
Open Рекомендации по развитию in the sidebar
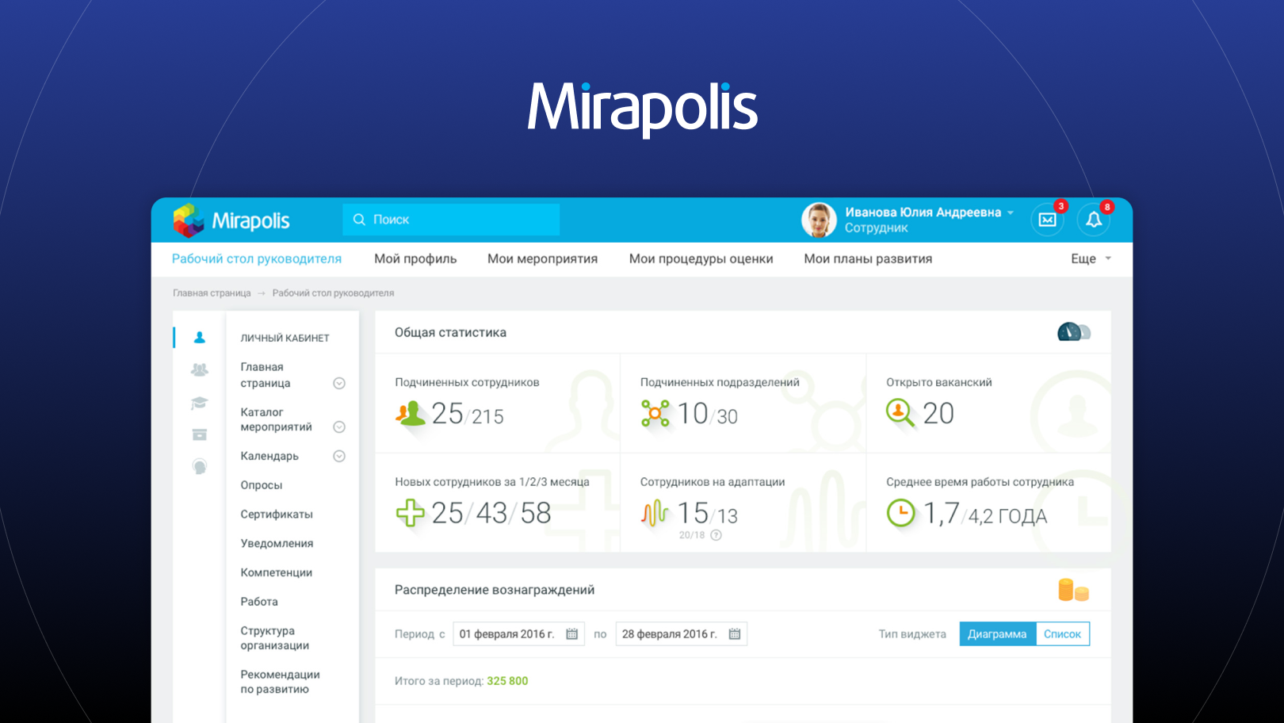[280, 682]
